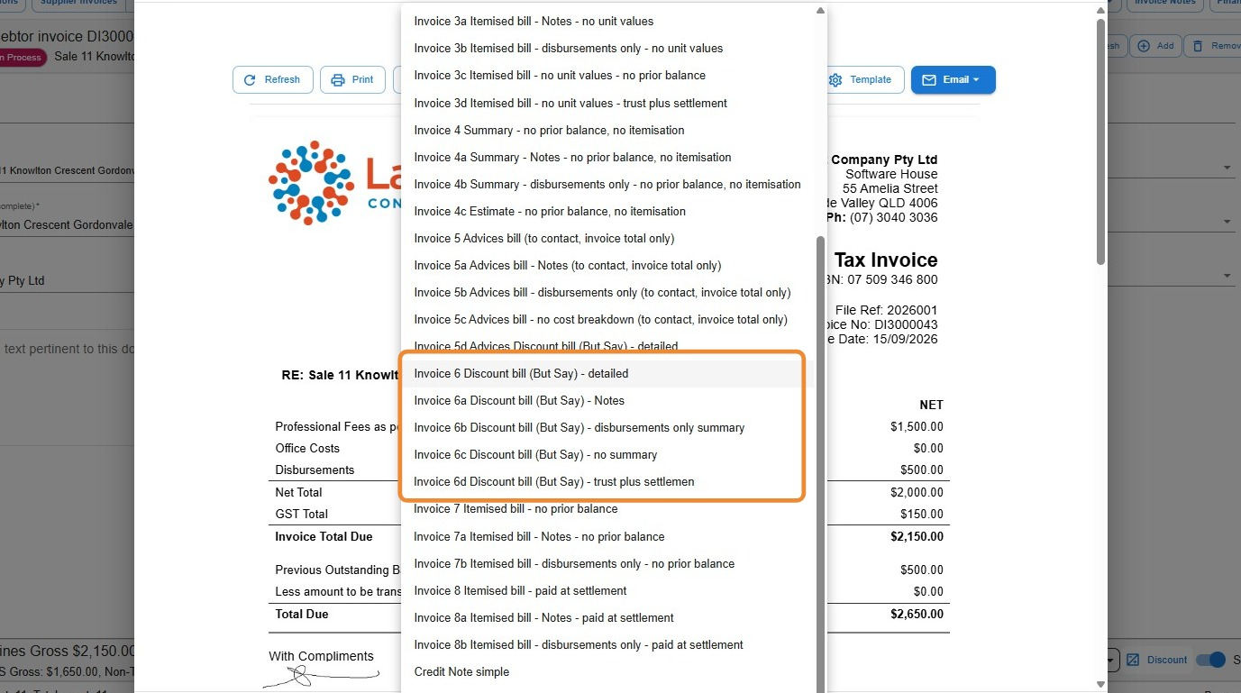This screenshot has height=693, width=1241.
Task: Click the preview dialog scrollbar thumb
Action: click(x=1100, y=142)
